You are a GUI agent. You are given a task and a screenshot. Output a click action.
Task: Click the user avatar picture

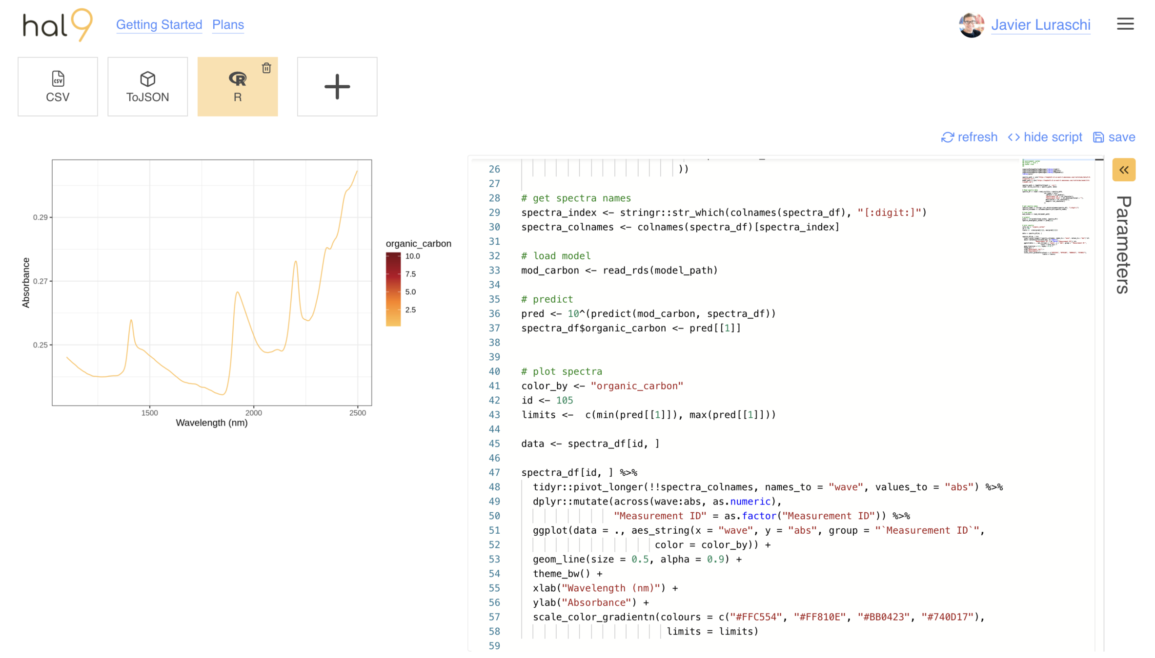coord(971,25)
